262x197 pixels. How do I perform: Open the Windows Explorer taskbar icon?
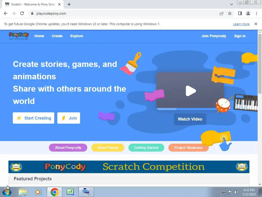coord(23,192)
